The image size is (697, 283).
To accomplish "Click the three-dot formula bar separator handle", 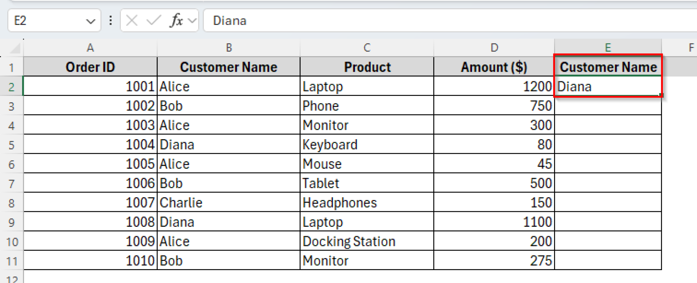I will pos(111,20).
